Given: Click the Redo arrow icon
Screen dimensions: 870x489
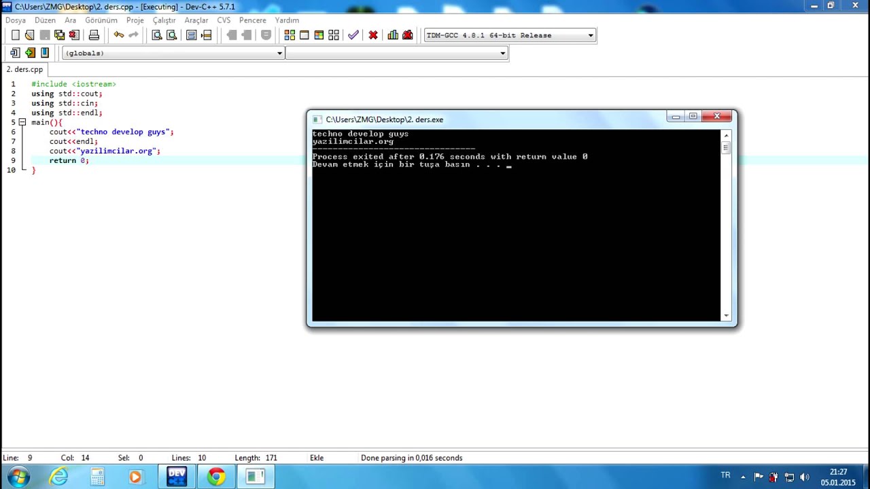Looking at the screenshot, I should (133, 35).
